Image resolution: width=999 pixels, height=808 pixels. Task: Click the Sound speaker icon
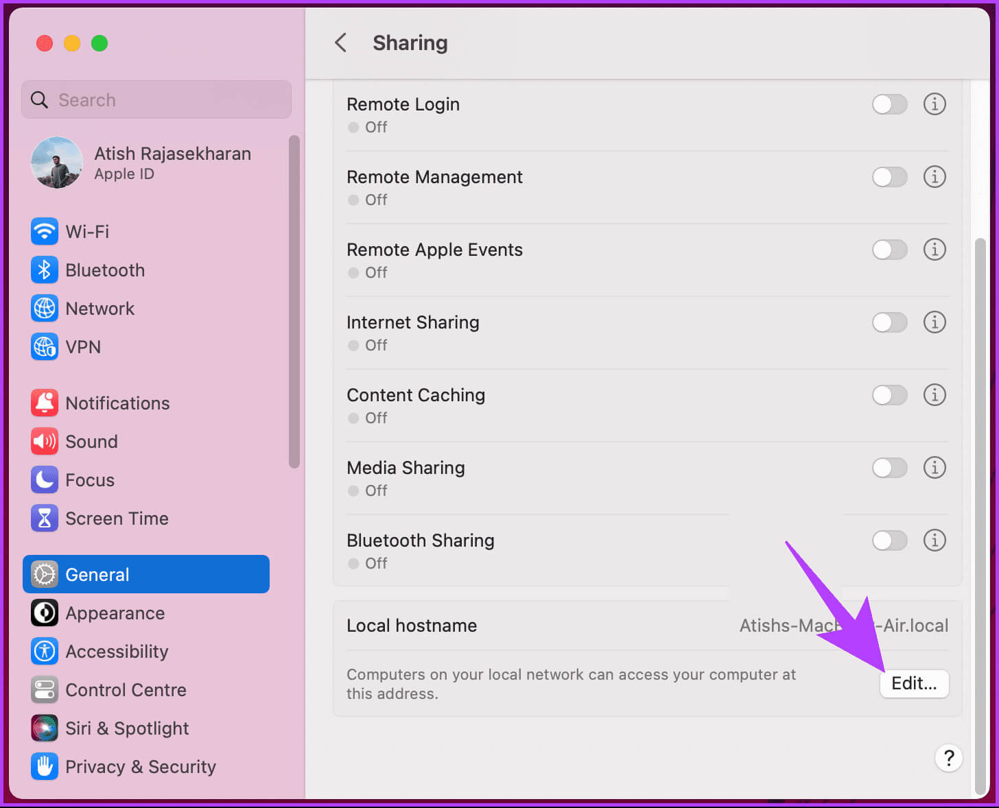(45, 442)
